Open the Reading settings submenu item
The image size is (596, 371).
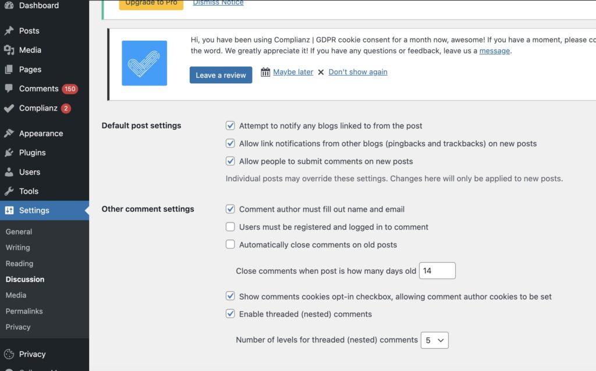(x=19, y=263)
